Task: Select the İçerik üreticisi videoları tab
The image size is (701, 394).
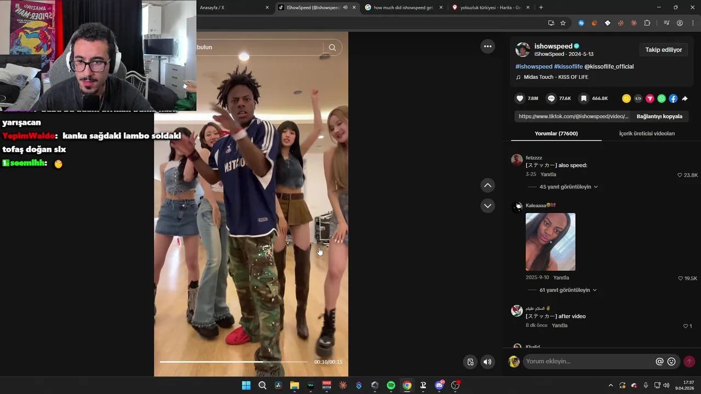Action: click(x=647, y=134)
